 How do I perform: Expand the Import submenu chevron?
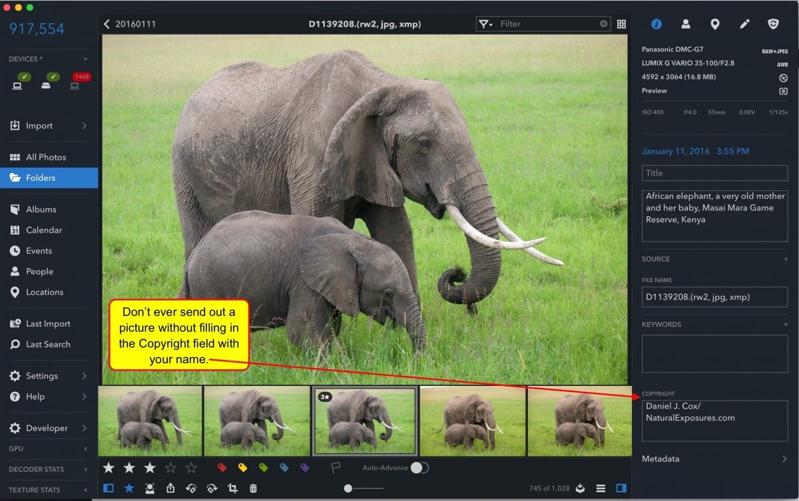(85, 126)
